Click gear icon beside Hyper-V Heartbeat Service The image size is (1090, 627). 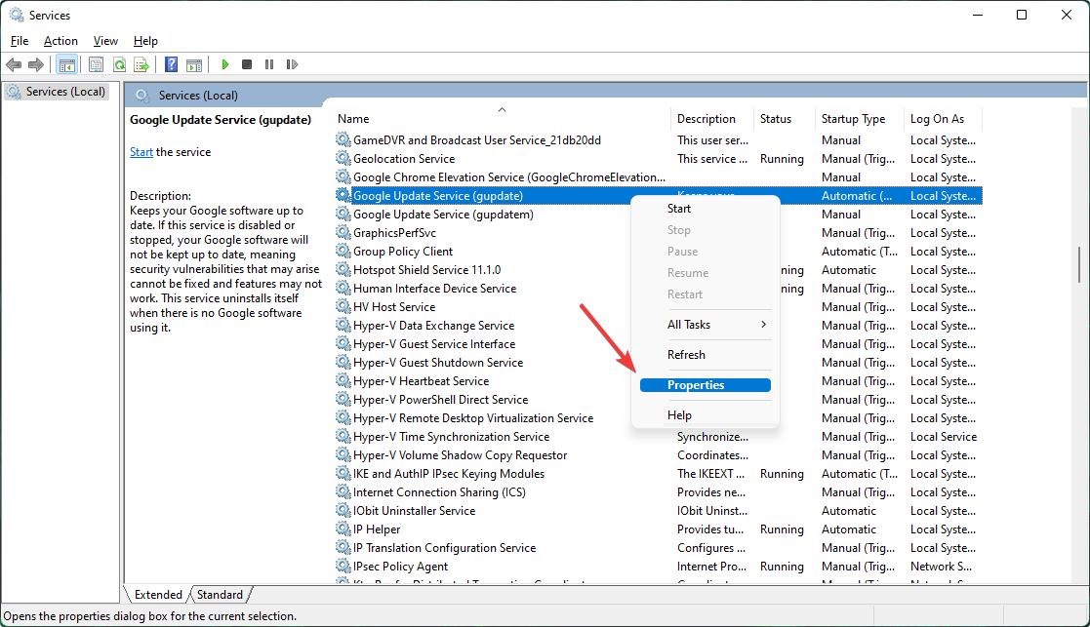click(x=343, y=380)
